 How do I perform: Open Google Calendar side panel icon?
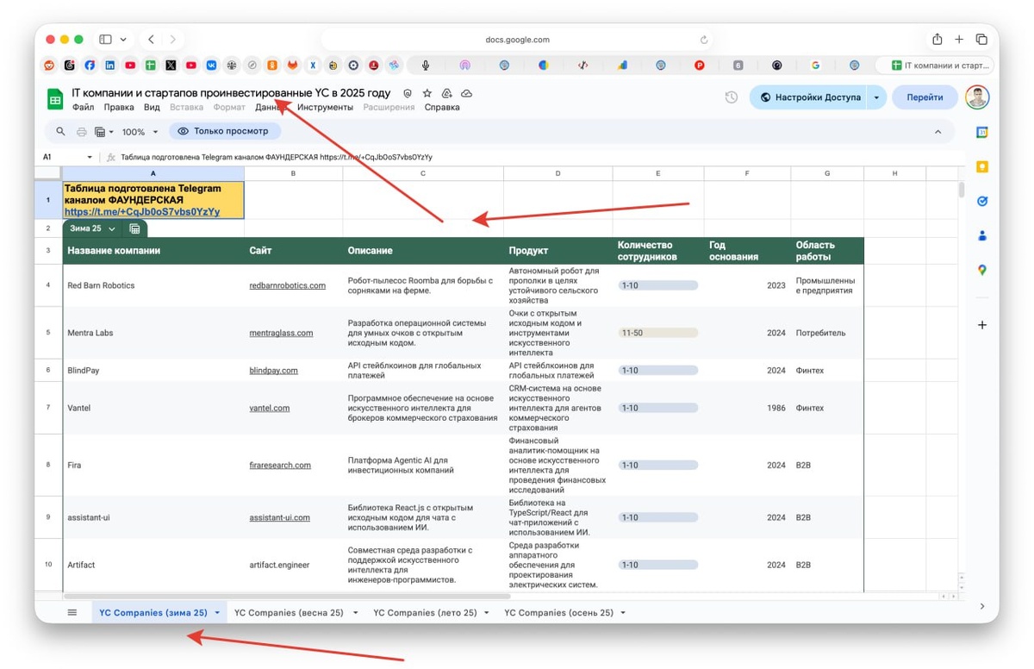point(981,133)
